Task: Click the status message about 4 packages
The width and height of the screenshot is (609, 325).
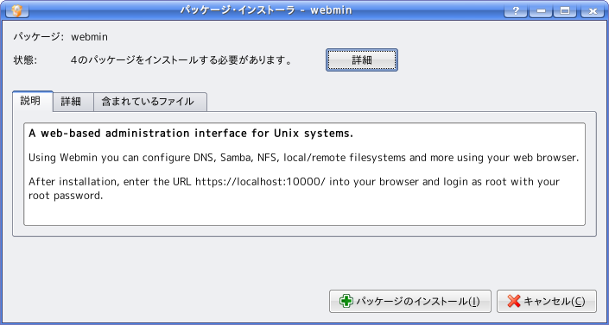Action: tap(181, 60)
